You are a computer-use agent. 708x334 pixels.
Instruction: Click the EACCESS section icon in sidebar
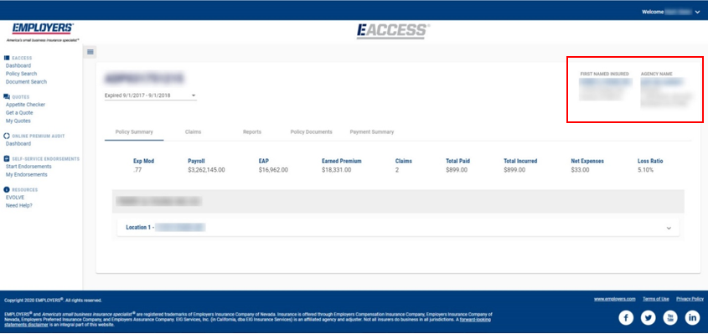[7, 58]
